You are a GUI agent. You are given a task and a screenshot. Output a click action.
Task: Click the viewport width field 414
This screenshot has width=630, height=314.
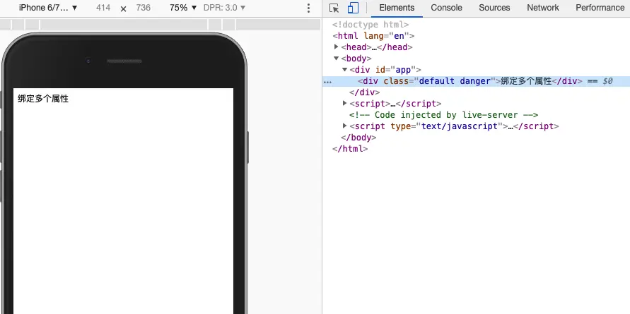point(103,8)
